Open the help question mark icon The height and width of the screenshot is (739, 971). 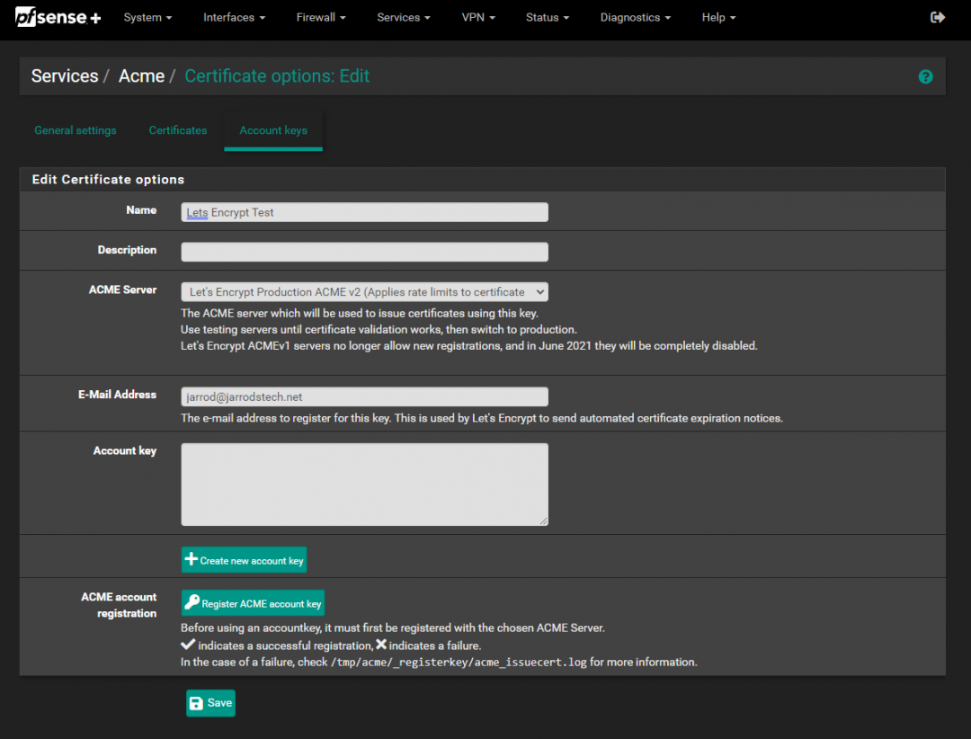[925, 76]
